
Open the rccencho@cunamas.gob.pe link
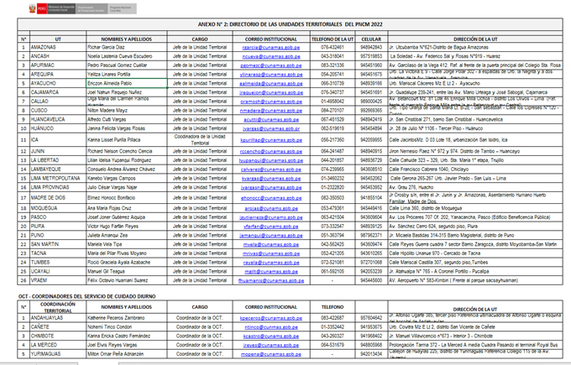pyautogui.click(x=271, y=151)
